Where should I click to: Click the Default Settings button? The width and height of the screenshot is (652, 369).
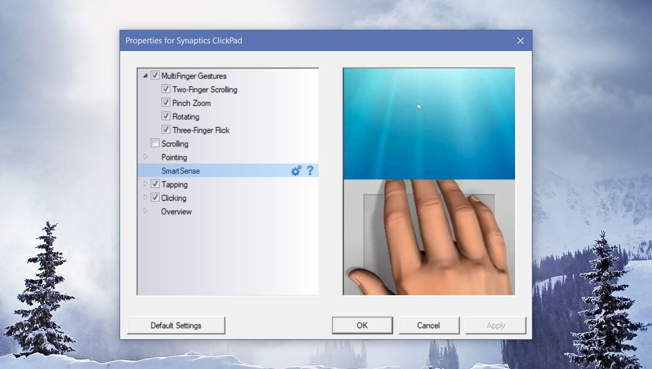176,326
